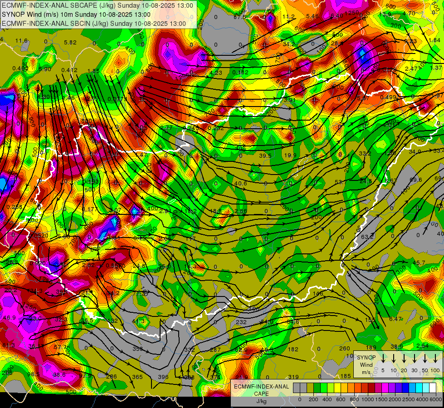This screenshot has height=408, width=444.
Task: Click the 50 m/s wind arrow in legend
Action: [x=425, y=358]
